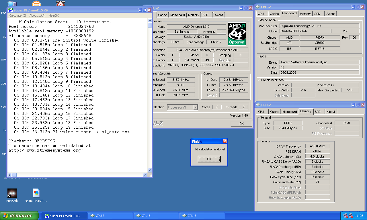Click the PI value output pi_data.txt line

[x=72, y=132]
